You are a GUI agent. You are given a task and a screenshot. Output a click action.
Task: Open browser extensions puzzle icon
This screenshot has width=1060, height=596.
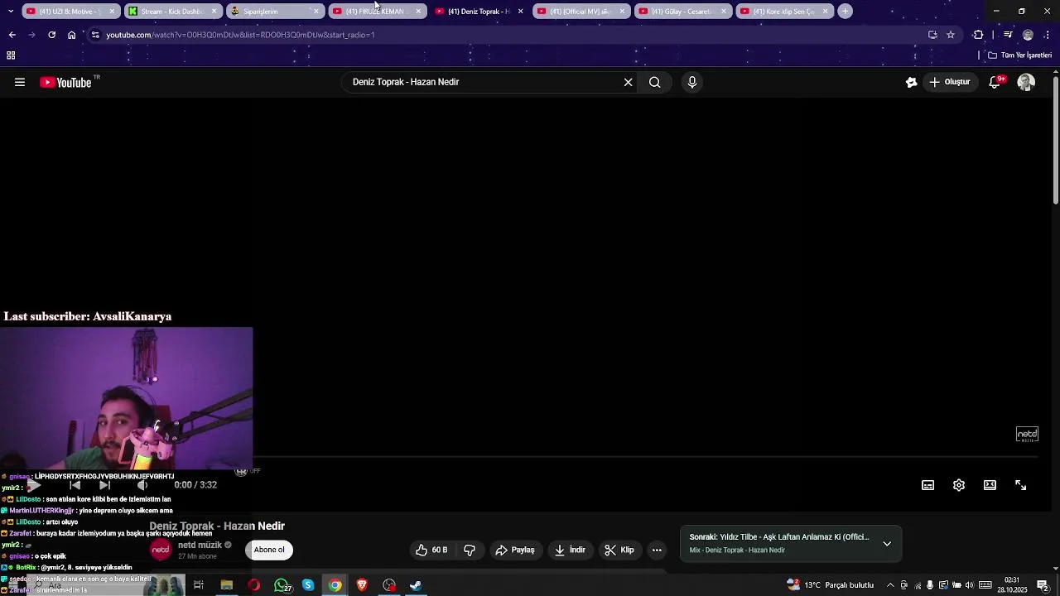978,35
